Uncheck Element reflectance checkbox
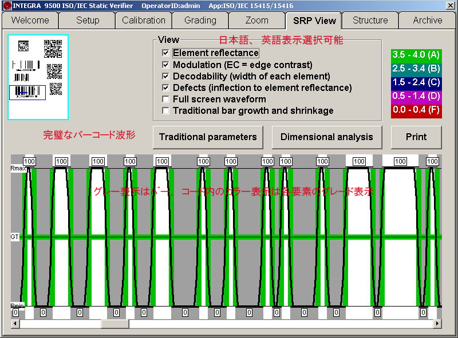Viewport: 458px width, 338px height. pos(165,53)
